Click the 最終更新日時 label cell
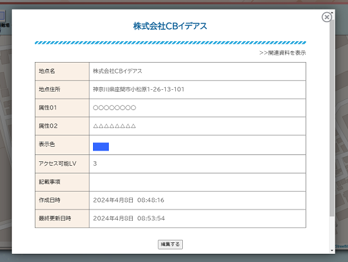Image resolution: width=348 pixels, height=262 pixels. tap(62, 218)
